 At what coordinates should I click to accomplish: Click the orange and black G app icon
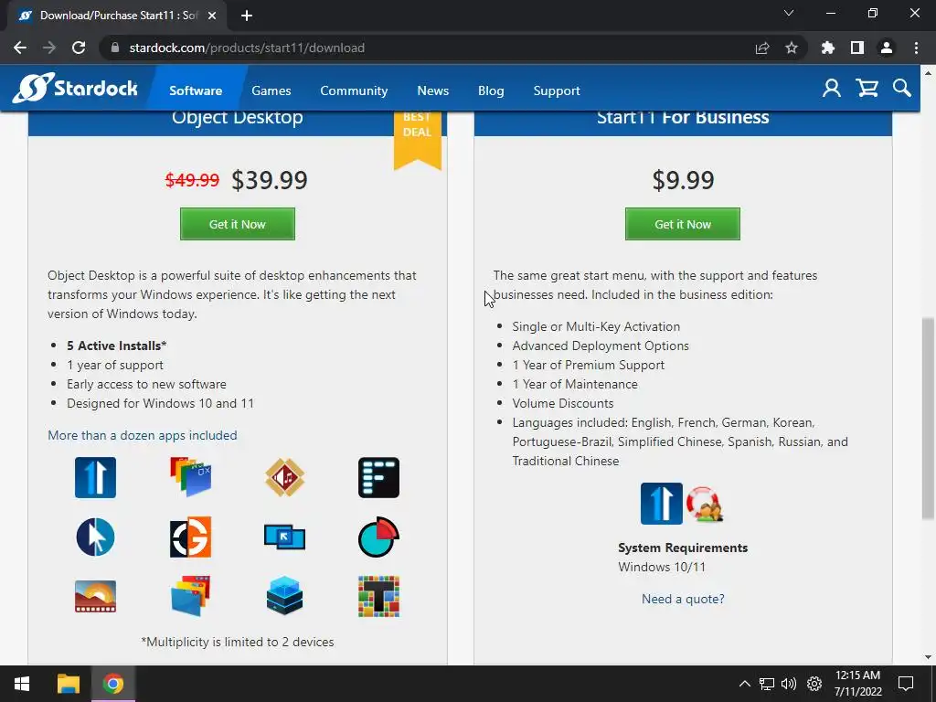coord(190,537)
